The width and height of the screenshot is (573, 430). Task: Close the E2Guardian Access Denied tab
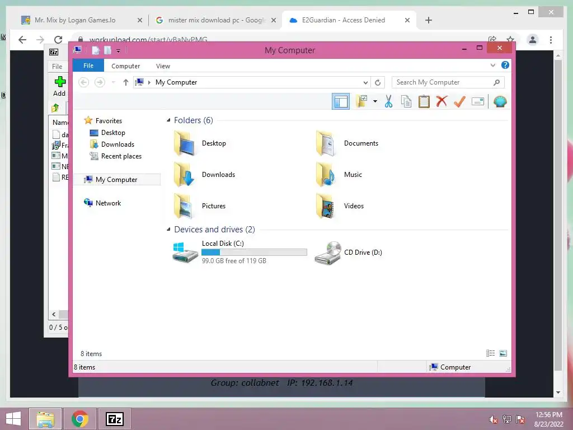coord(407,20)
